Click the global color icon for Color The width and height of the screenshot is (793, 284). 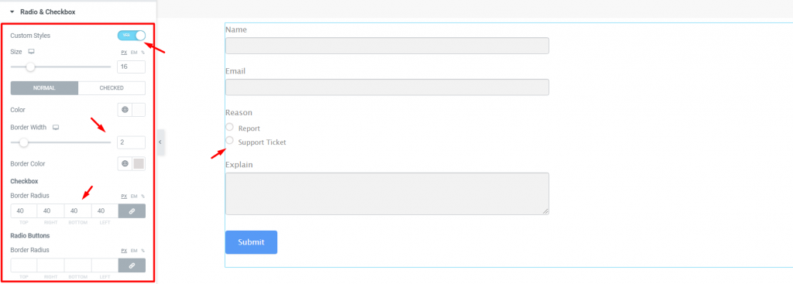[x=125, y=110]
